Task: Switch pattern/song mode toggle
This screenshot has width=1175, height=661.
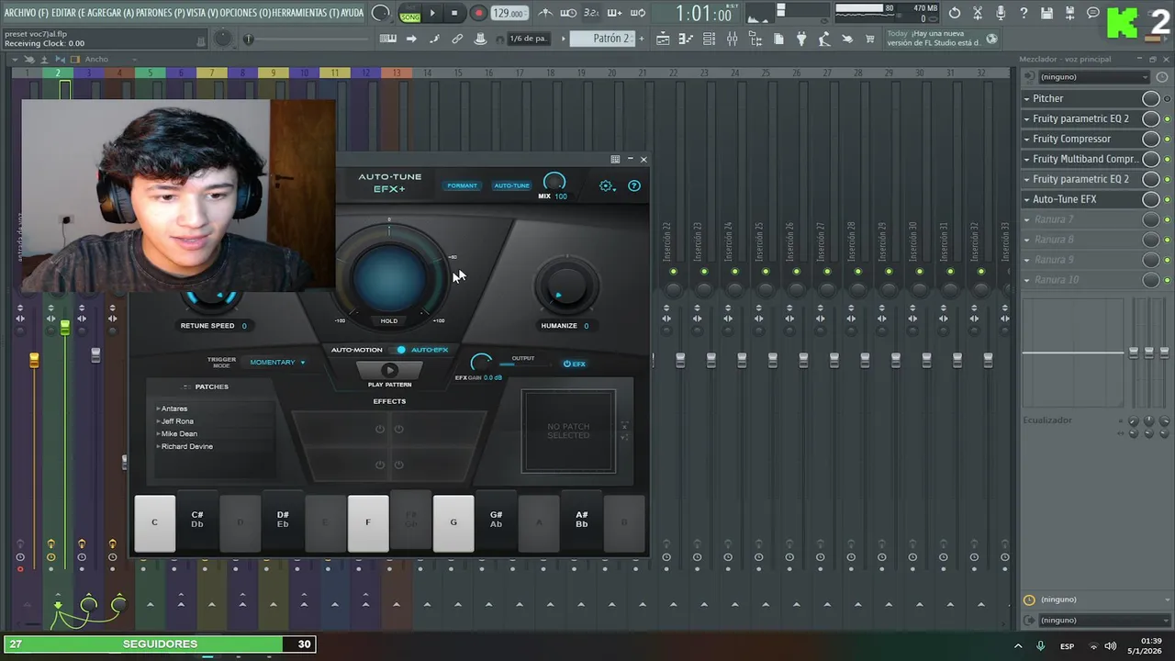Action: click(410, 14)
